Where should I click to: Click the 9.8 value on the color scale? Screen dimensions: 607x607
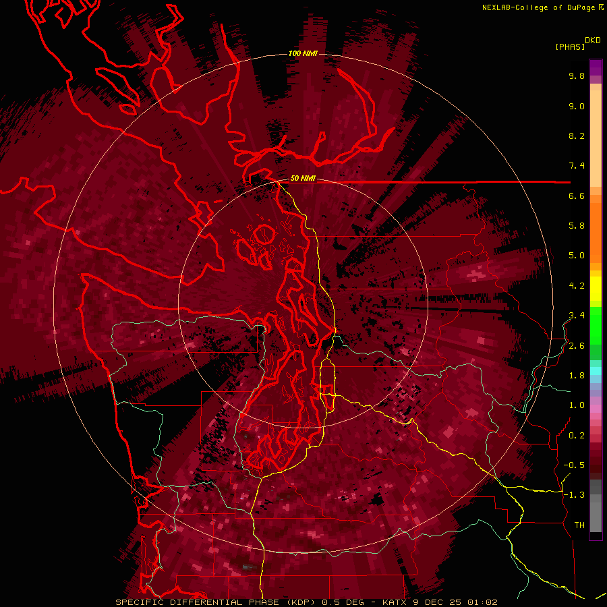577,76
